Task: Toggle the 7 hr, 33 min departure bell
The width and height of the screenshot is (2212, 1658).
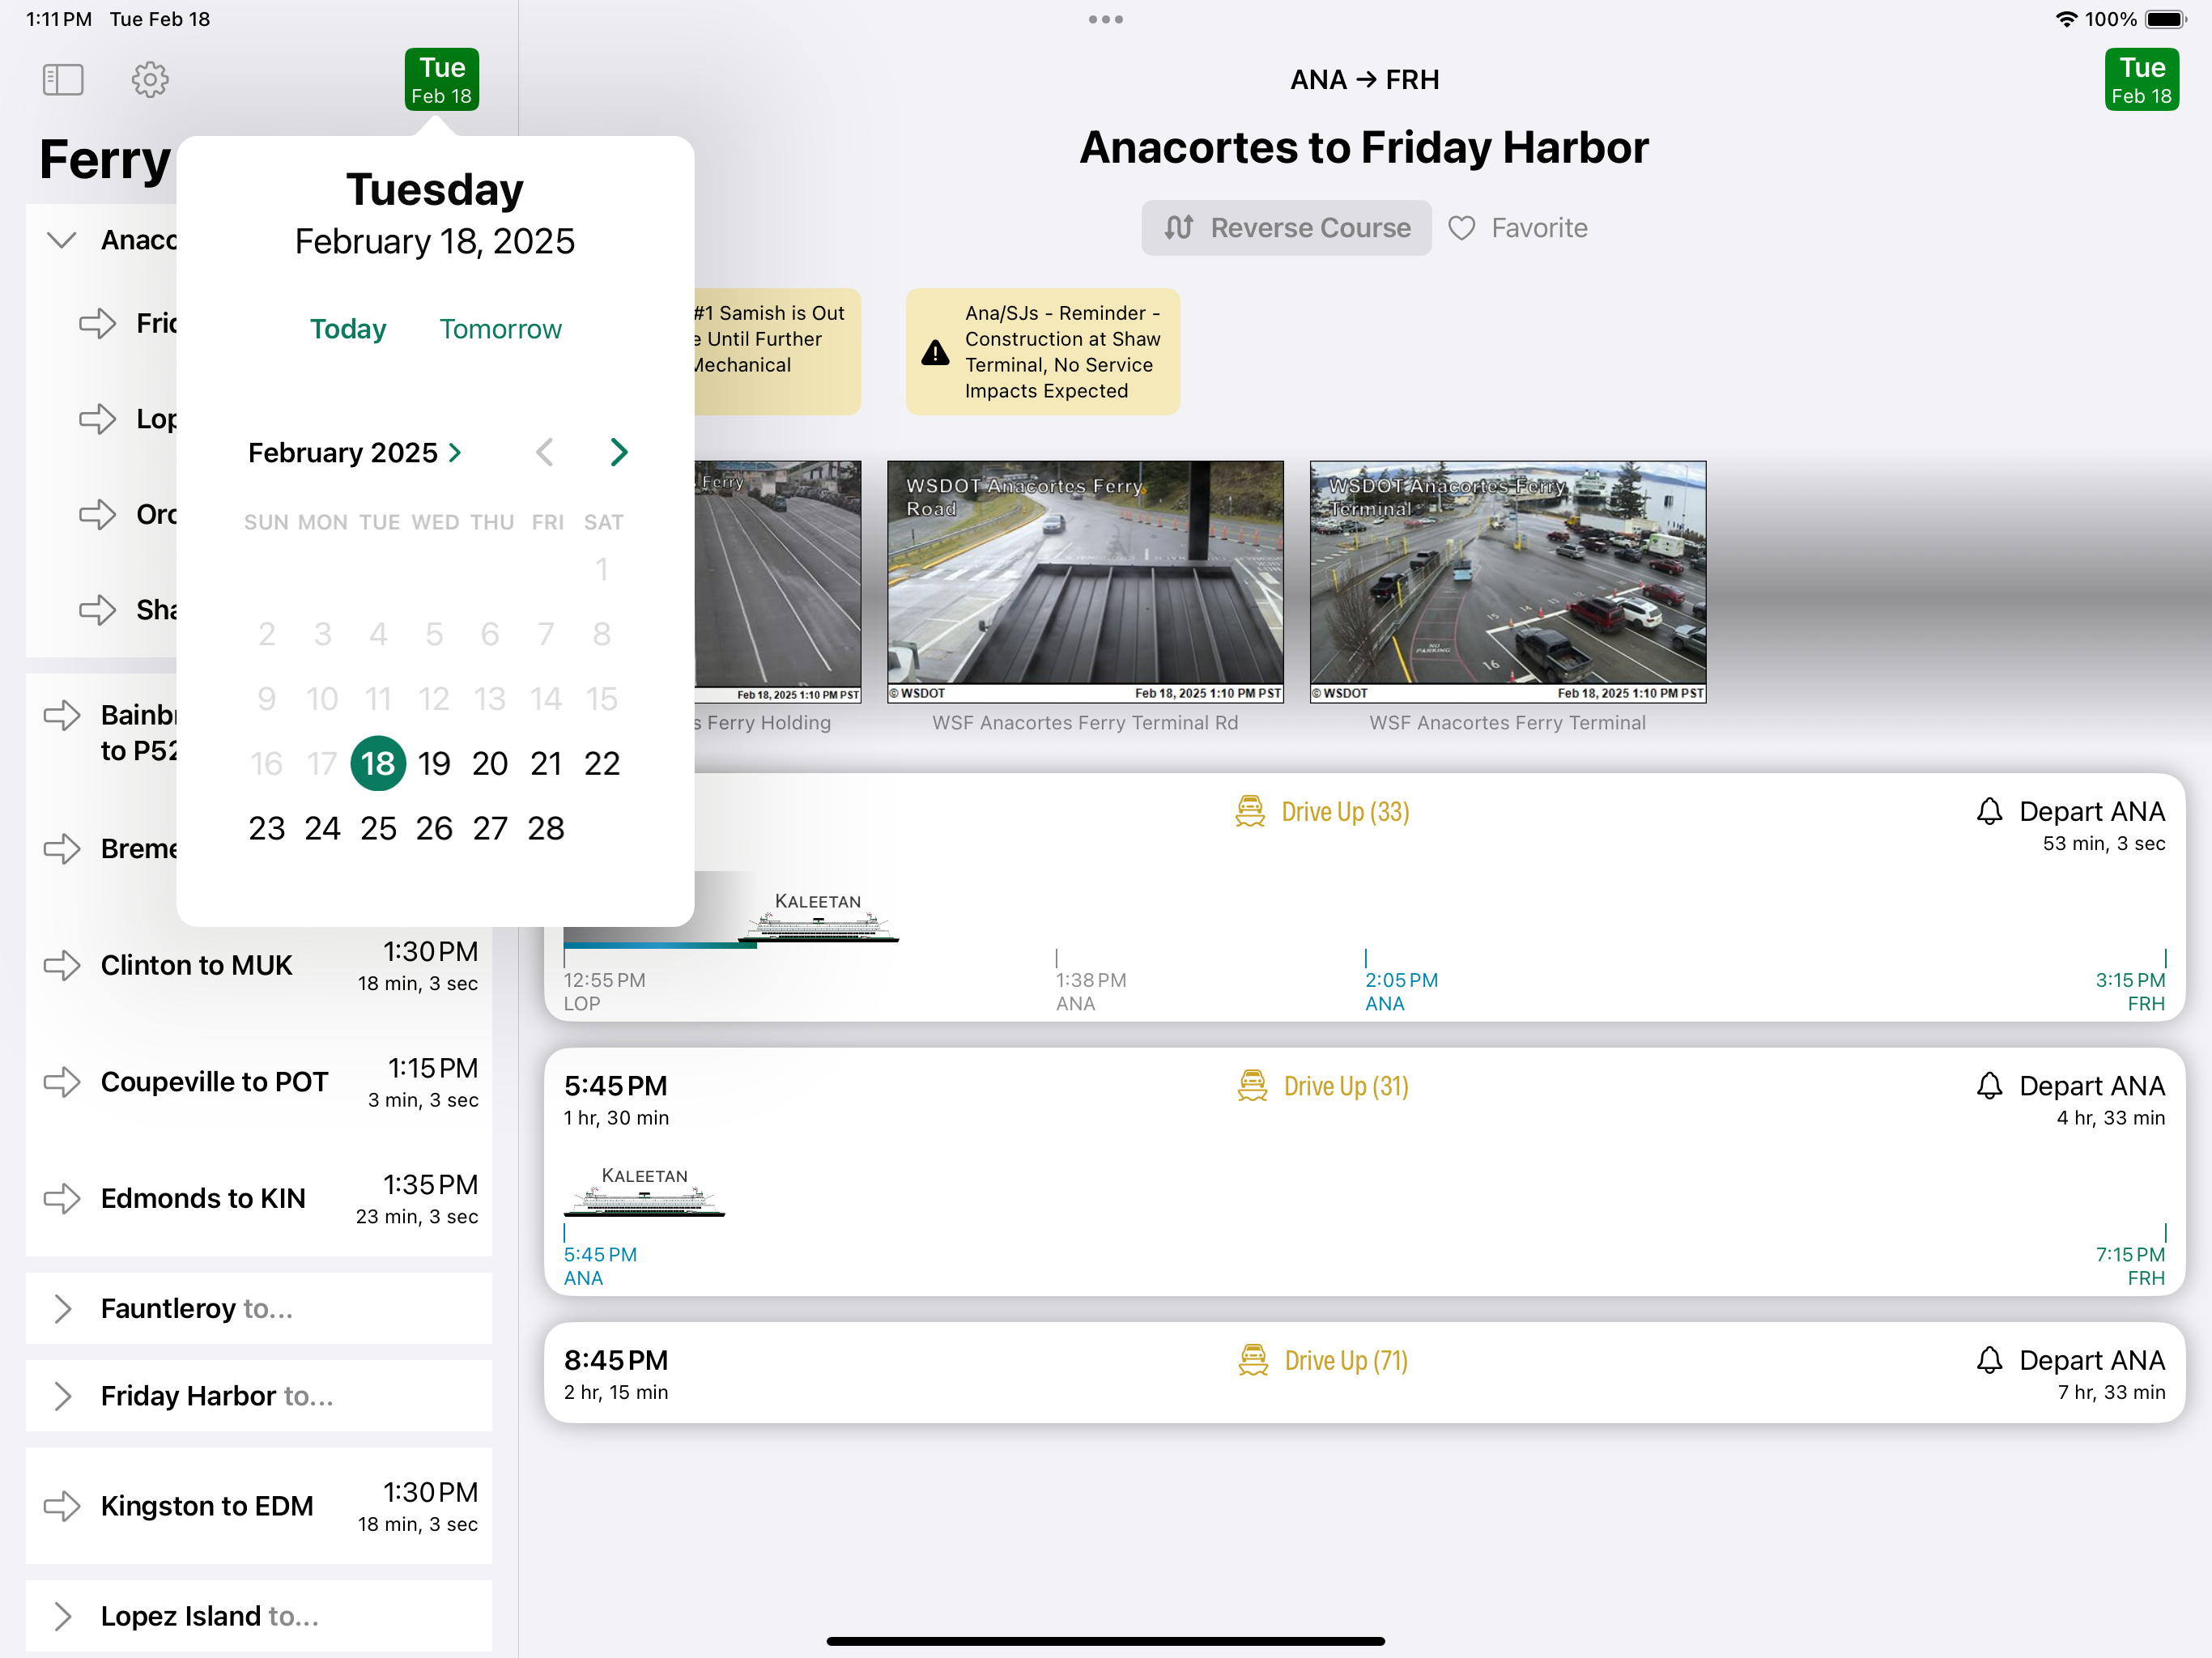Action: [1989, 1360]
